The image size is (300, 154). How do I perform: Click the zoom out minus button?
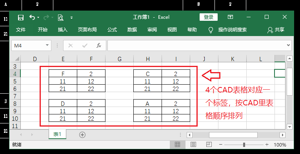tap(221, 145)
